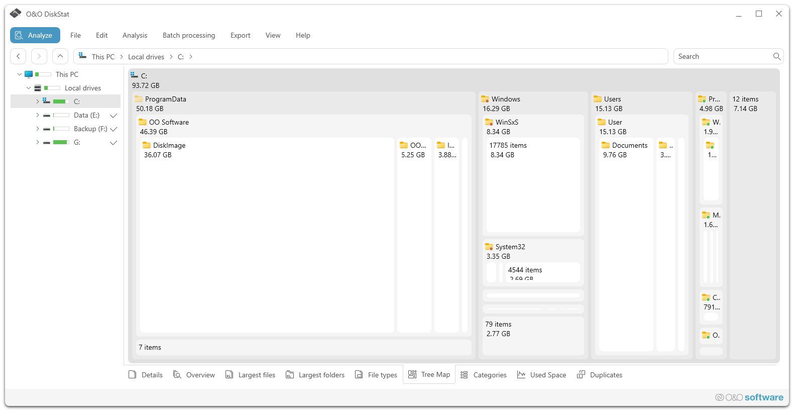
Task: Click the Windows folder icon in tree map
Action: coord(485,99)
